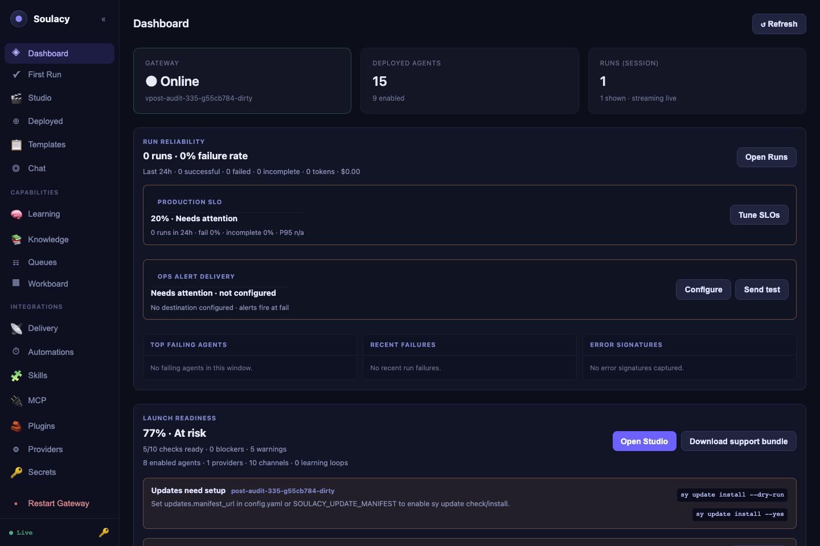The image size is (820, 546).
Task: Open the Workboard page
Action: click(x=59, y=283)
